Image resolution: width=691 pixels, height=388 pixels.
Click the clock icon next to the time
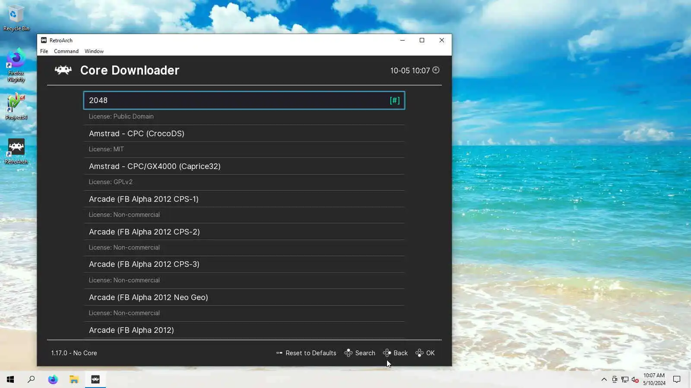(436, 70)
